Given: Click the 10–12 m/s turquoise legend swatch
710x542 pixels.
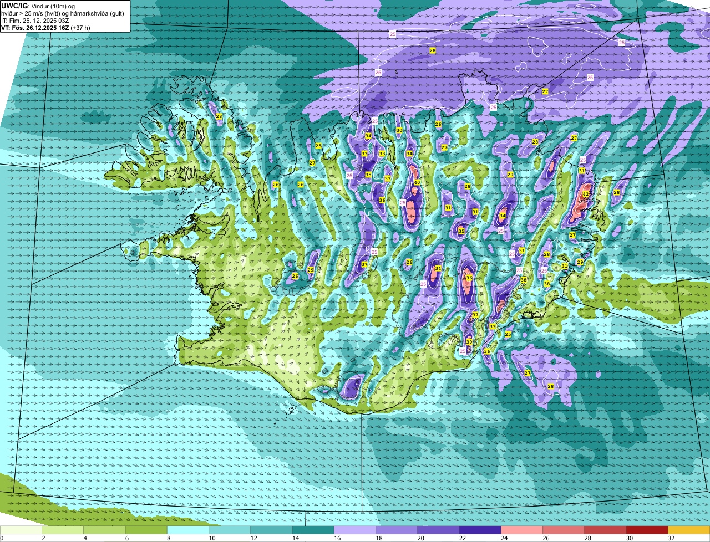Looking at the screenshot, I should [230, 530].
